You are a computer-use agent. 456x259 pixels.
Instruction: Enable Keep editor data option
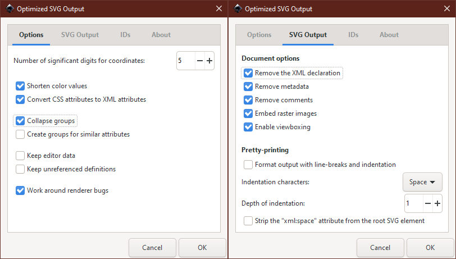pyautogui.click(x=21, y=156)
